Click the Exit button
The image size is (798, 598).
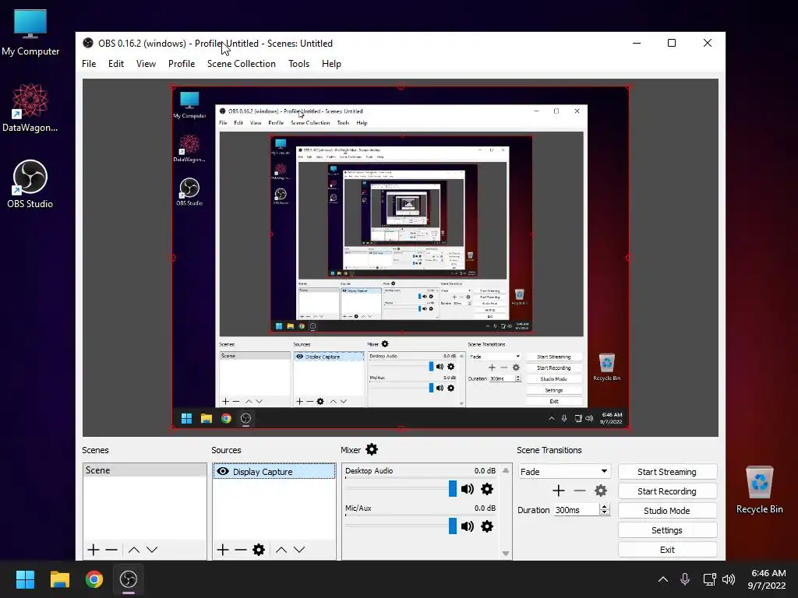pos(667,550)
